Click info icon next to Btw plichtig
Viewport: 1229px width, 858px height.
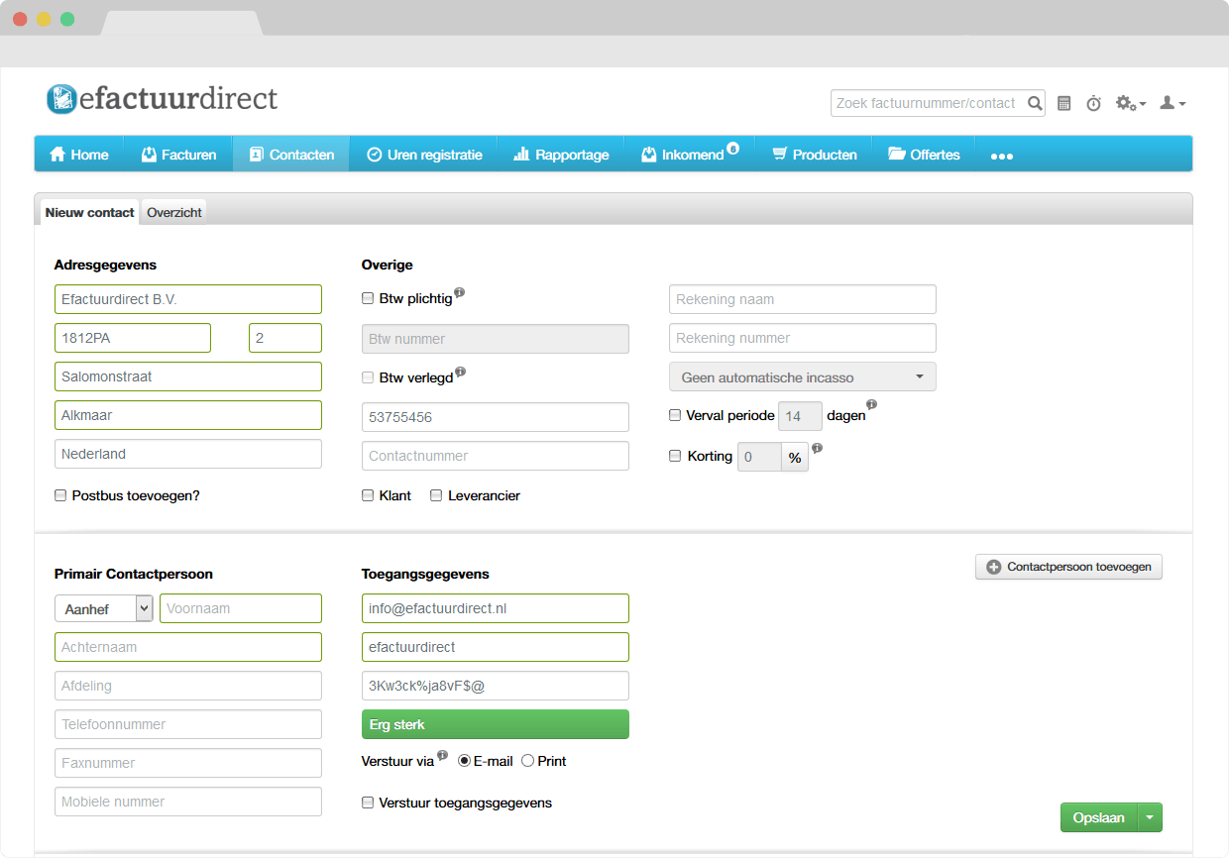tap(459, 293)
